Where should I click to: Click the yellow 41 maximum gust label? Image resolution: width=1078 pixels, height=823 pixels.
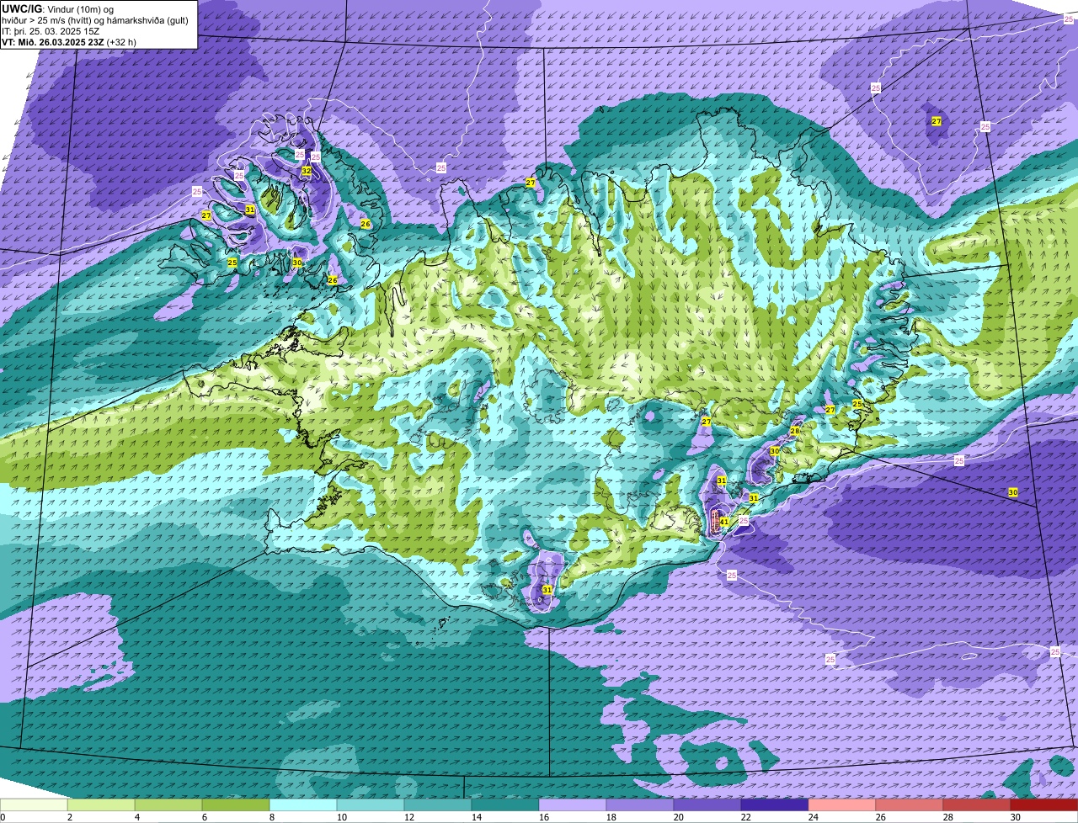click(724, 522)
